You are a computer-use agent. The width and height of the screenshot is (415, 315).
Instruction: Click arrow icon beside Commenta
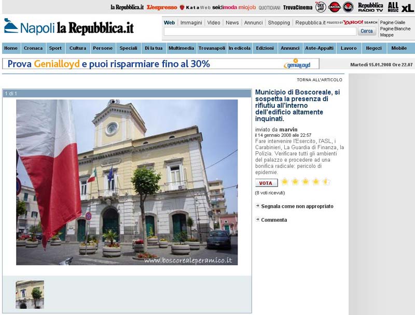[x=257, y=219]
